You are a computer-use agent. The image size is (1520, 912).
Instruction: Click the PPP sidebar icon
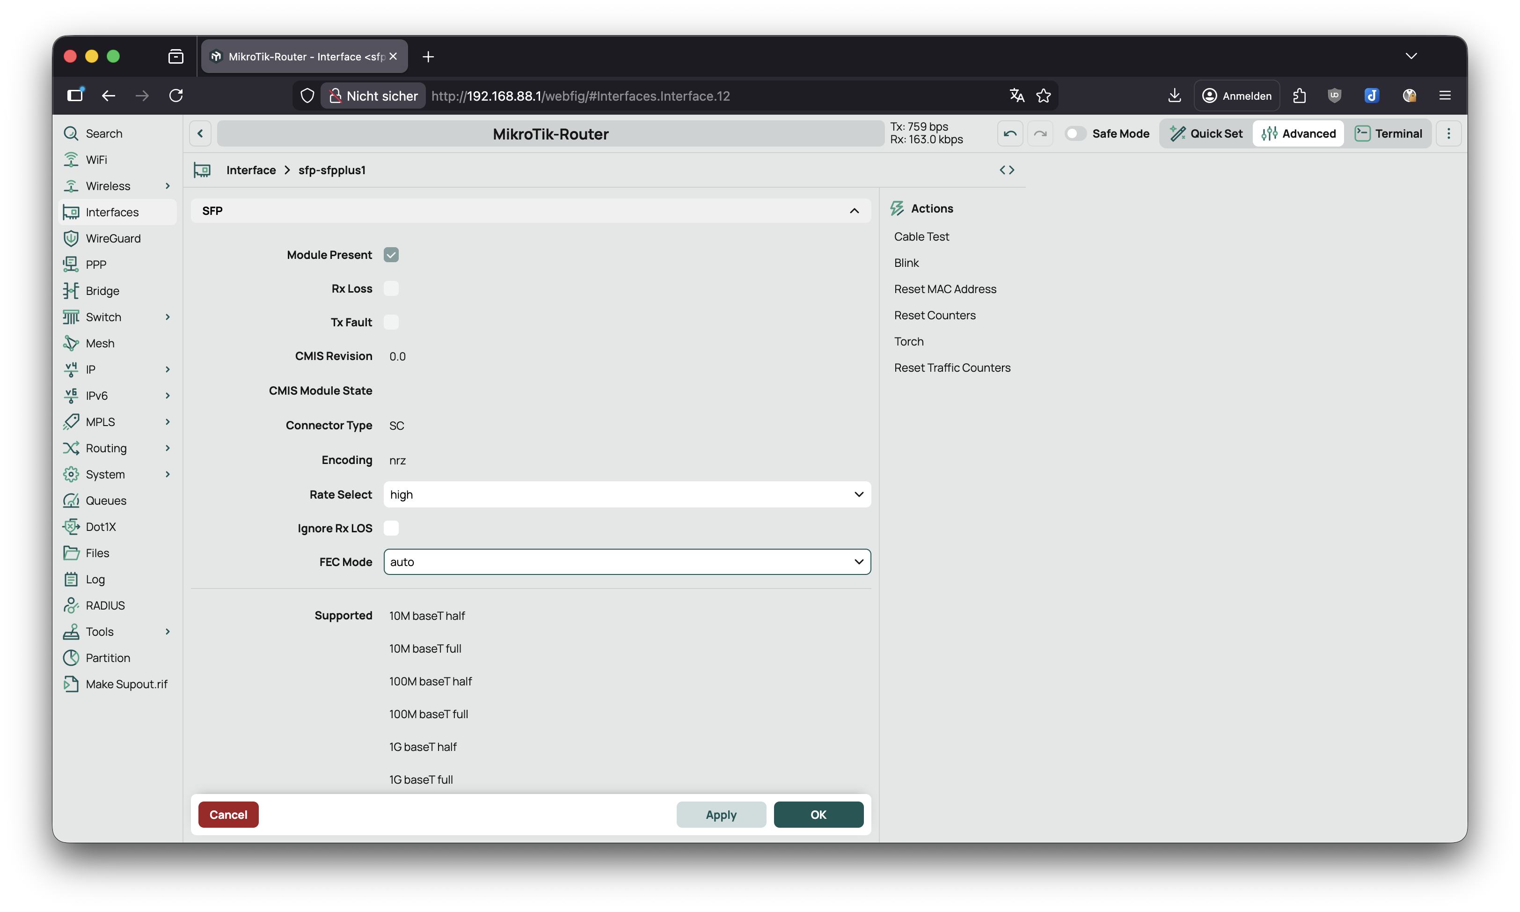click(71, 264)
